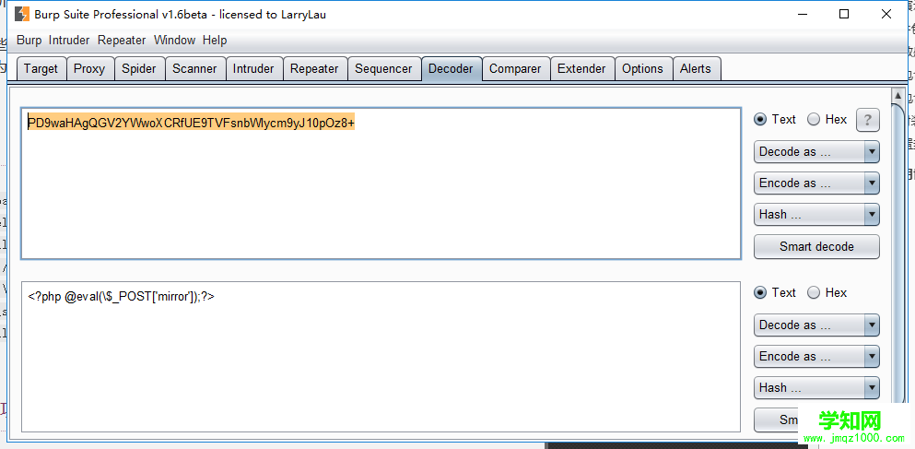Image resolution: width=915 pixels, height=449 pixels.
Task: Switch to the Intruder tab
Action: (253, 69)
